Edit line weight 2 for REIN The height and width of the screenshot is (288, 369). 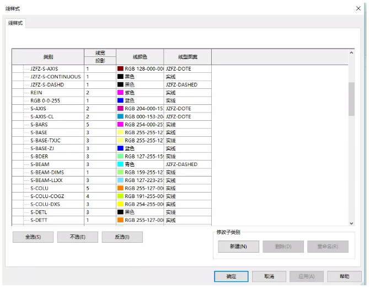[x=100, y=93]
